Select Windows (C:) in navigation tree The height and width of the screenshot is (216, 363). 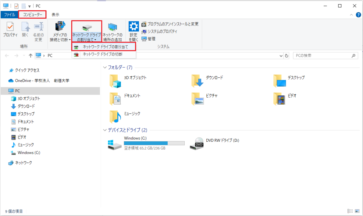coord(26,152)
